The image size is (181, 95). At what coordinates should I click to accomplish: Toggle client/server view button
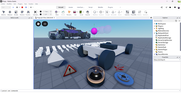coord(26,7)
